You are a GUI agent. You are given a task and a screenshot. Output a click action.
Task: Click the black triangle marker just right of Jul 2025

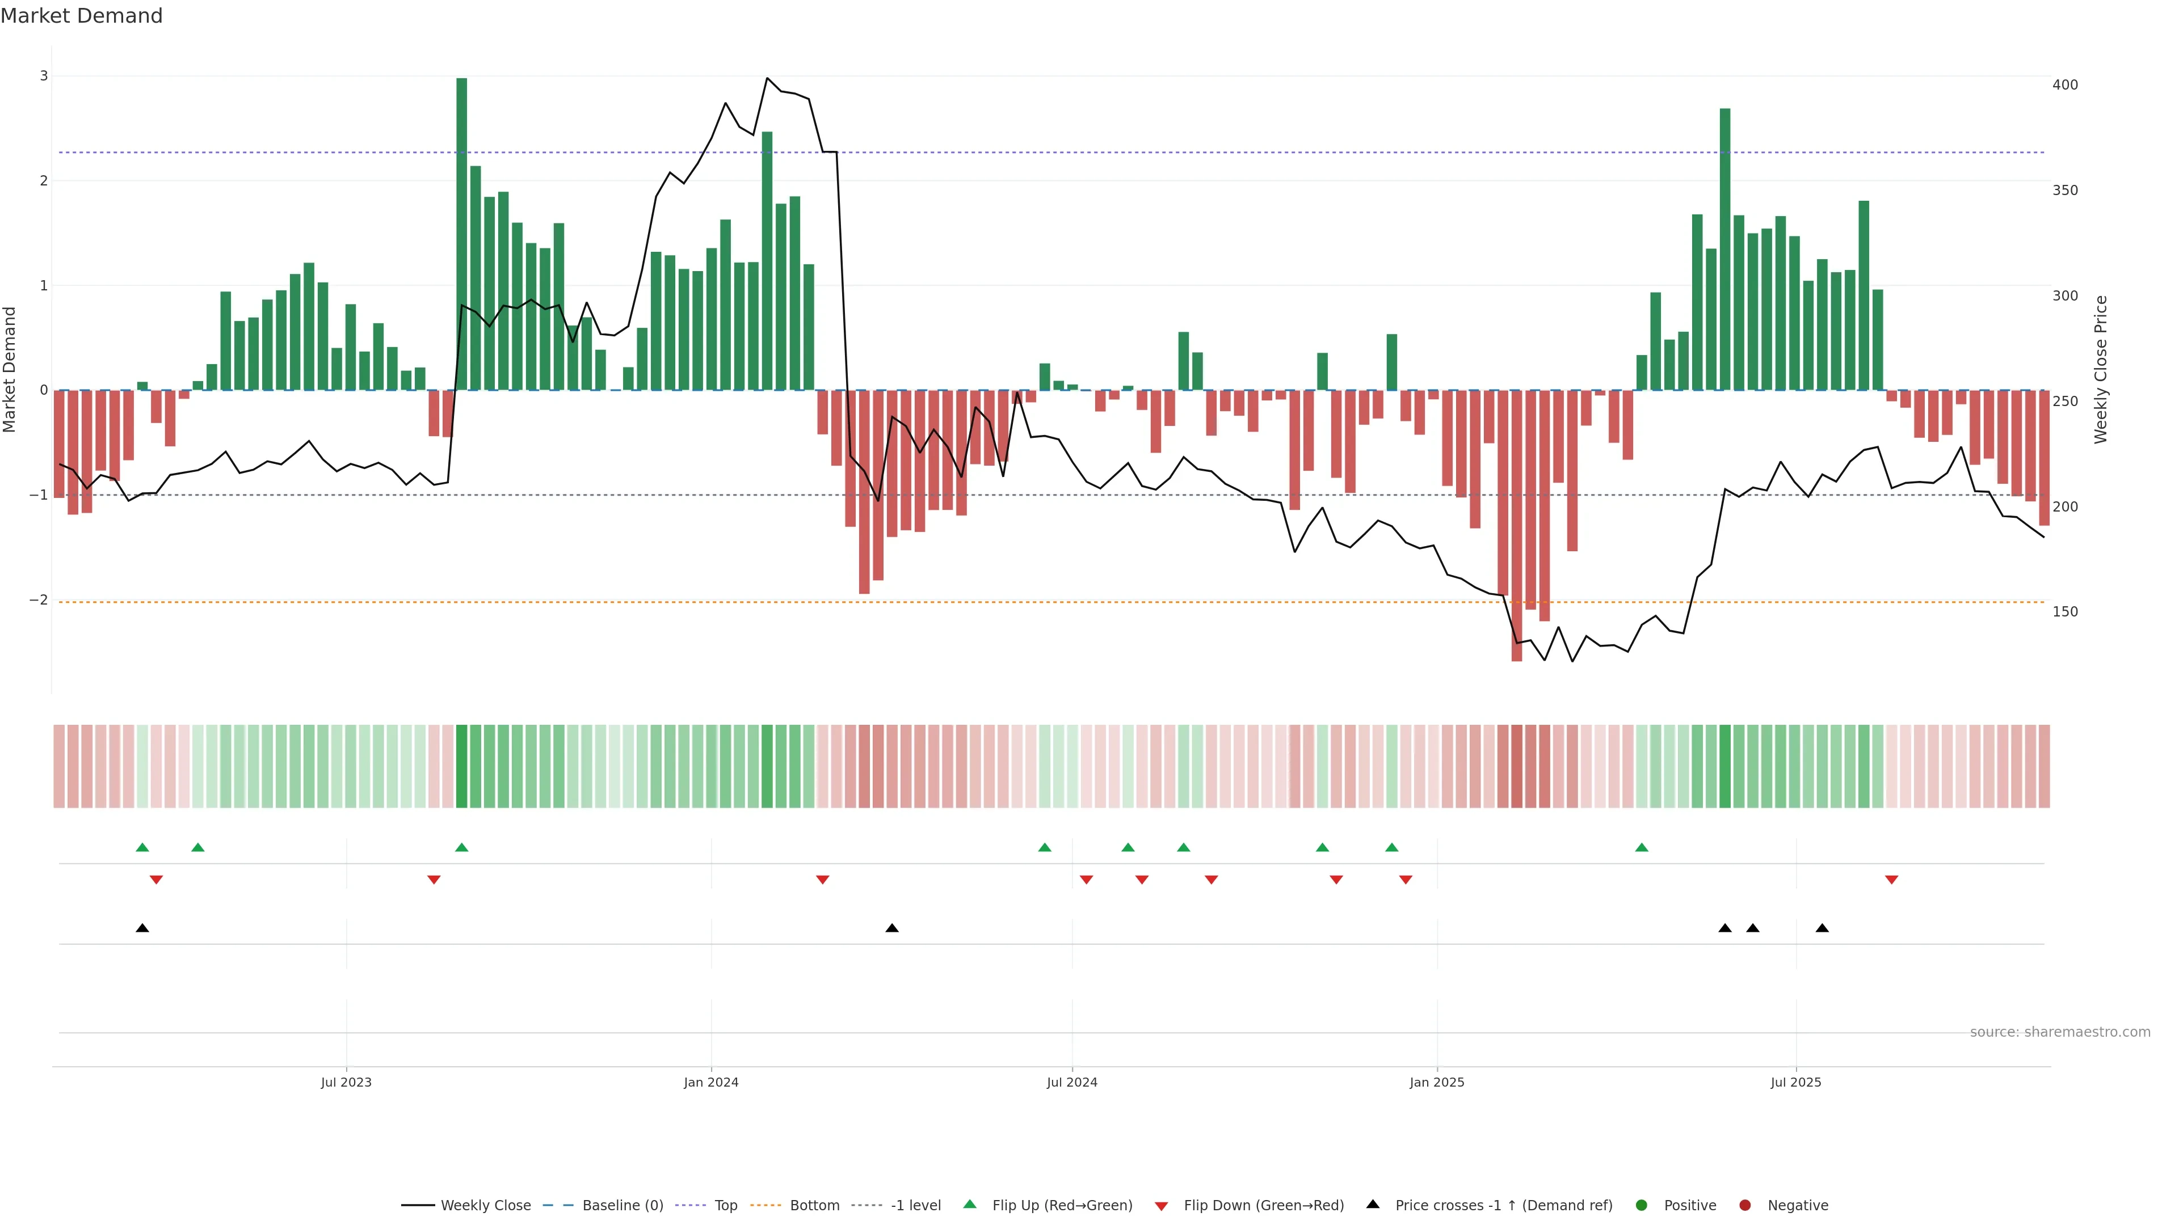tap(1822, 928)
